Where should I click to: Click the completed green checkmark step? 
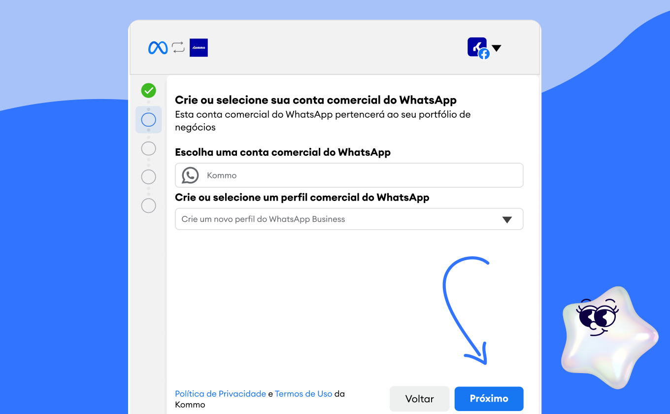(148, 90)
